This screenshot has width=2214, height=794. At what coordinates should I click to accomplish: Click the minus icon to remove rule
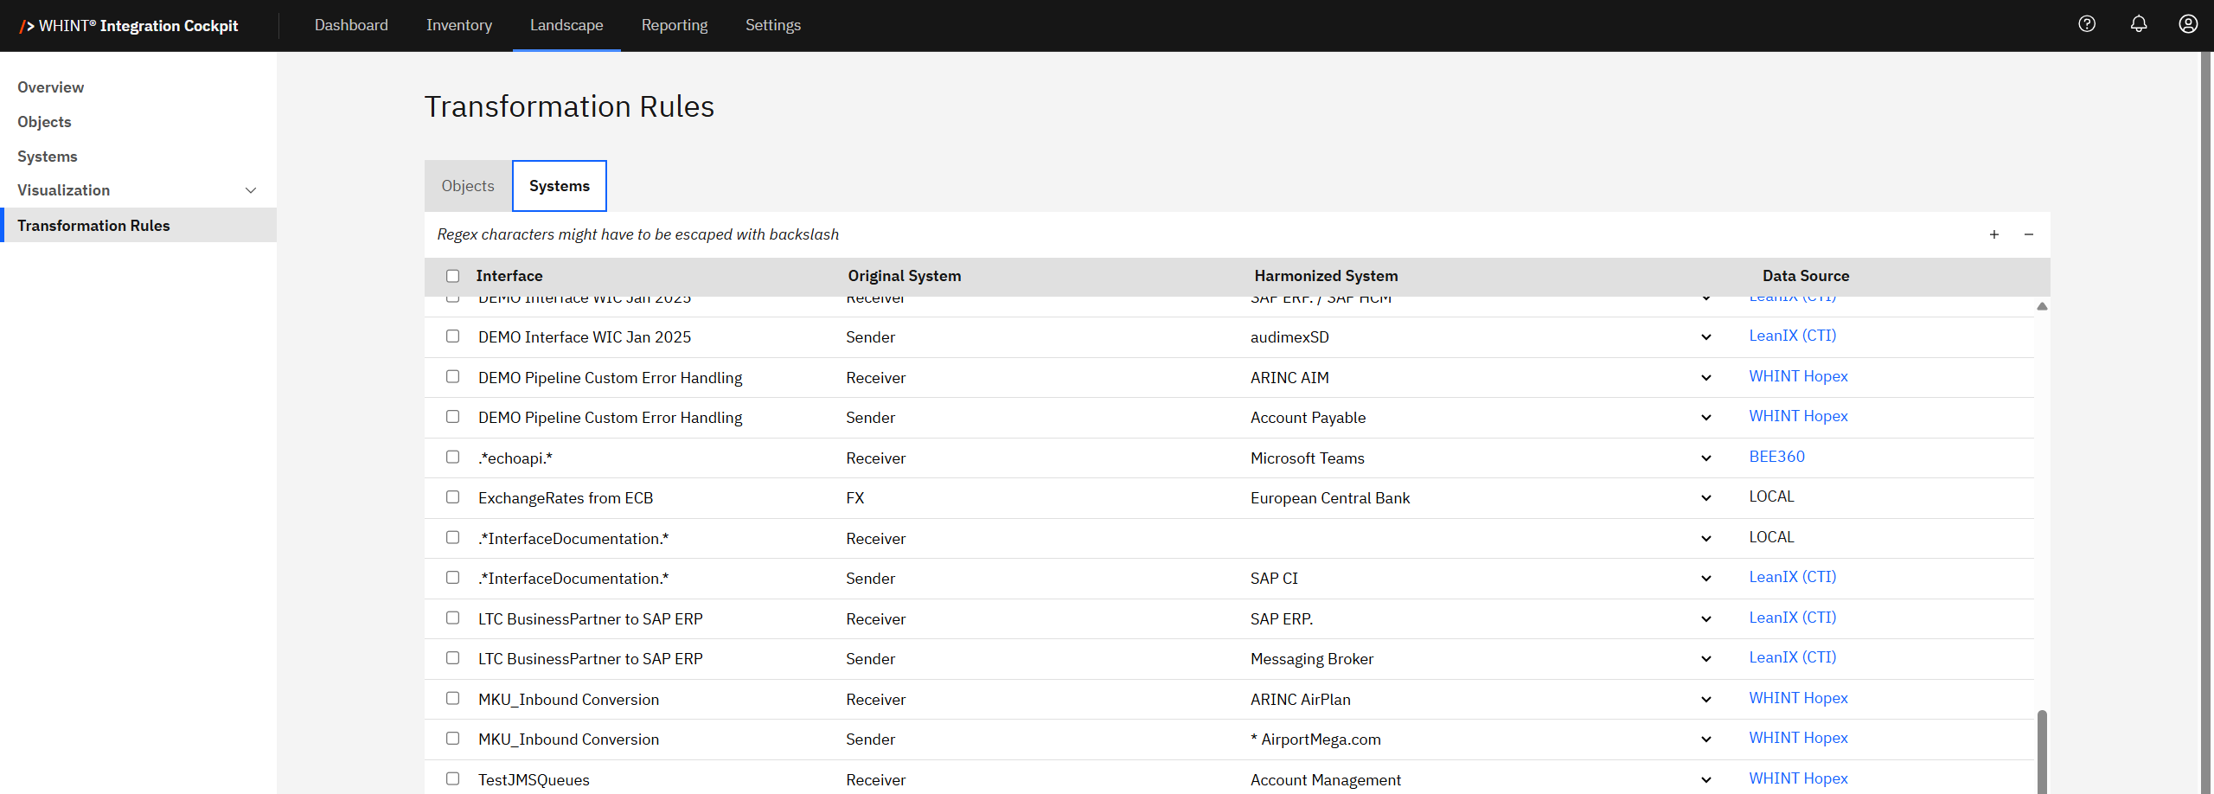[2029, 234]
